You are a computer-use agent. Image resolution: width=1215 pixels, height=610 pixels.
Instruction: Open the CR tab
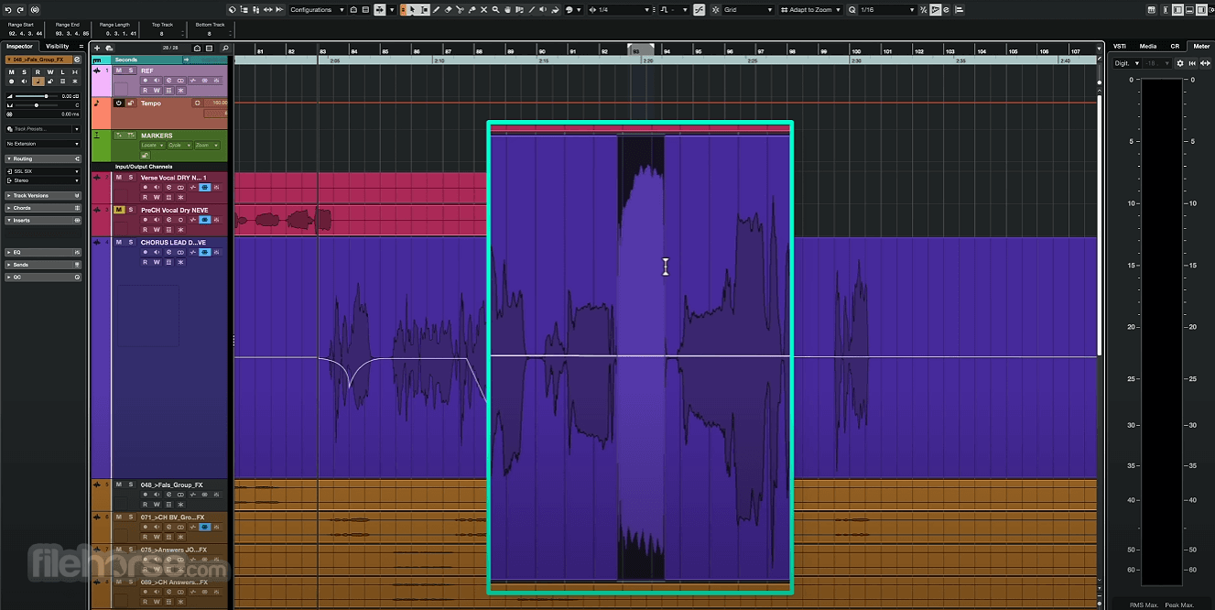coord(1175,46)
